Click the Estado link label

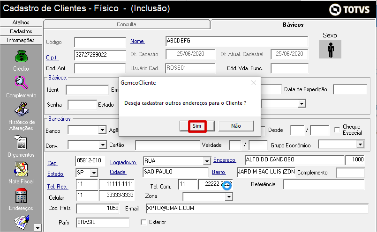click(x=55, y=174)
